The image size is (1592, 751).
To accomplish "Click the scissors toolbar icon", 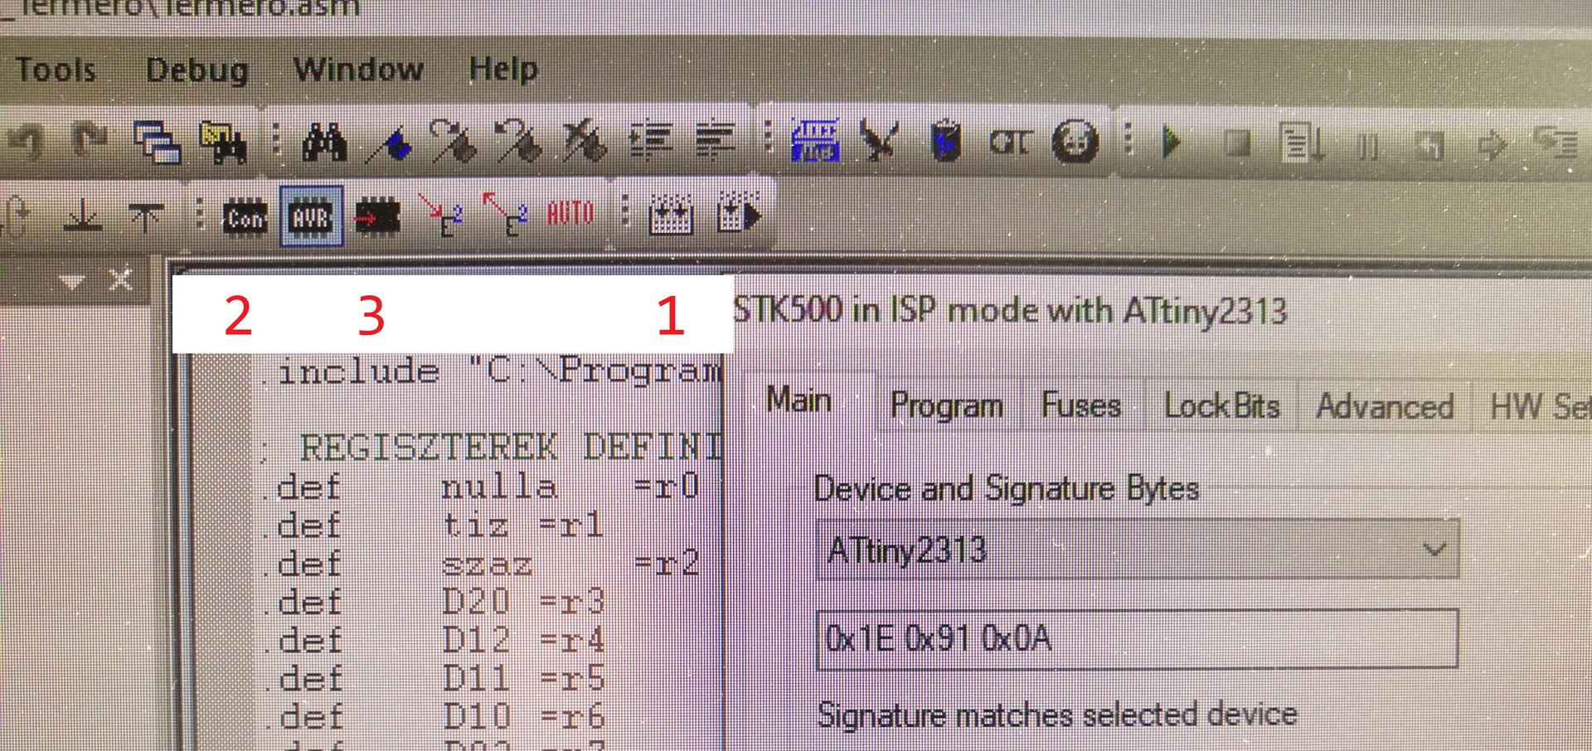I will [879, 141].
